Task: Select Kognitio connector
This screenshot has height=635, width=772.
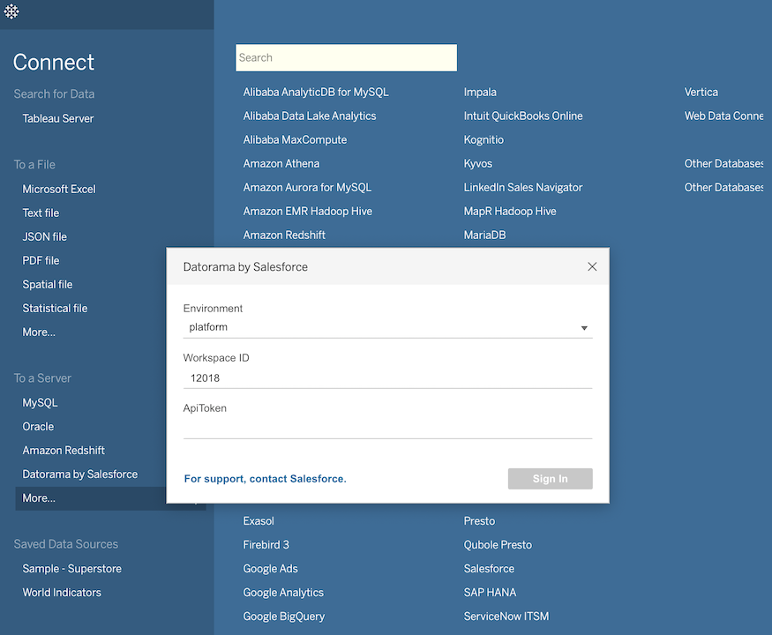Action: [483, 140]
